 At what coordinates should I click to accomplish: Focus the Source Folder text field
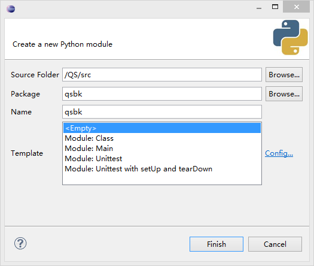point(162,75)
